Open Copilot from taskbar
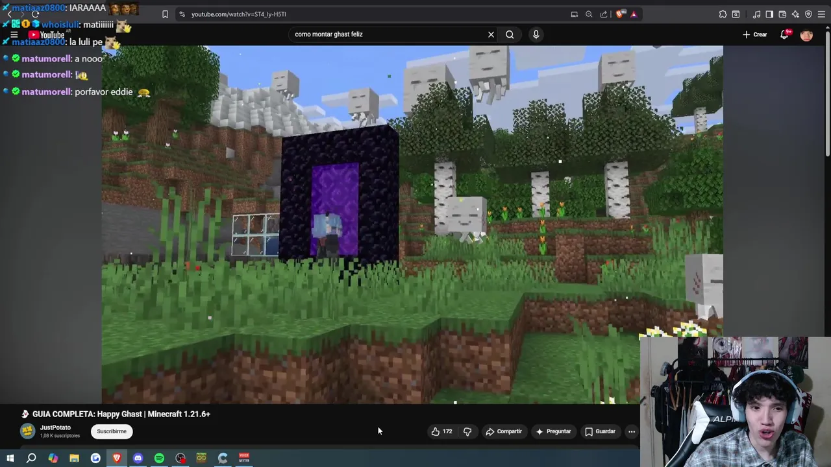The width and height of the screenshot is (831, 467). coord(53,459)
